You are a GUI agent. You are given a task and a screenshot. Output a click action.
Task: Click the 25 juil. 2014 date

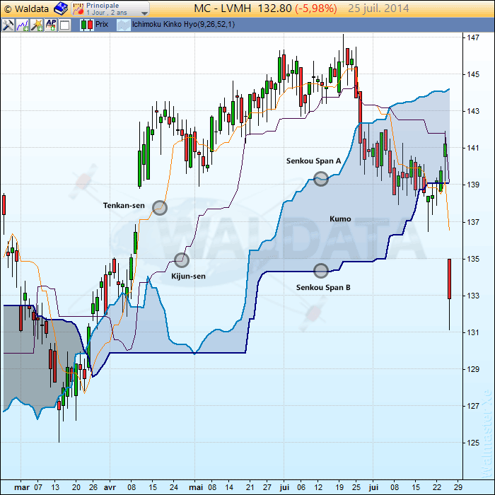coord(378,8)
